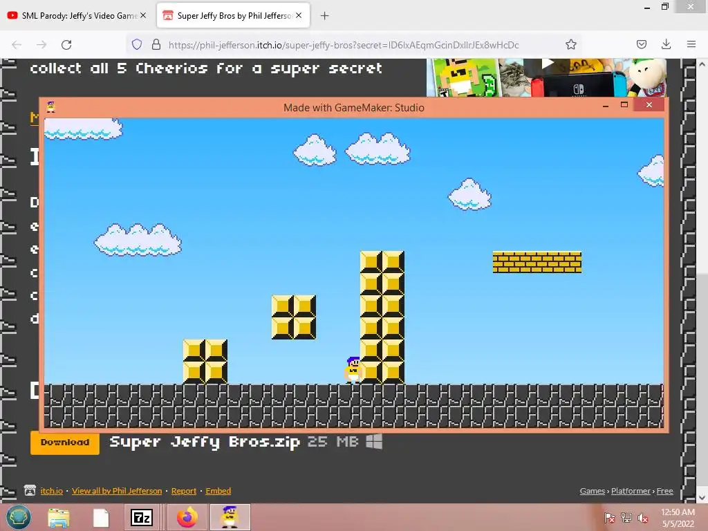This screenshot has height=531, width=708.
Task: Reload the current page
Action: (66, 45)
